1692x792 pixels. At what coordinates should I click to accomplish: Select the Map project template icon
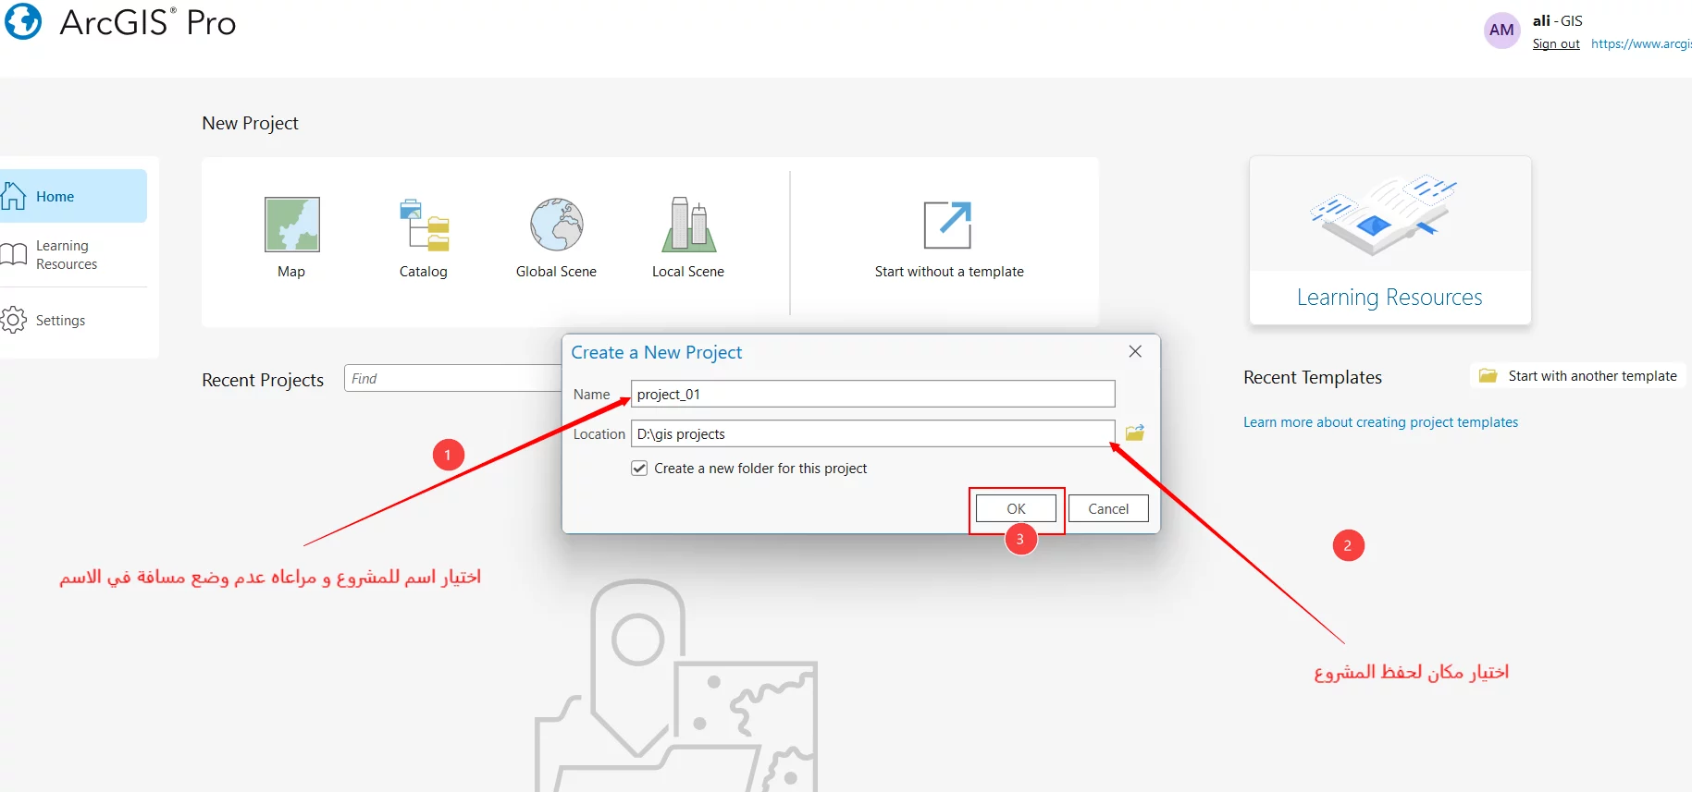(x=292, y=225)
